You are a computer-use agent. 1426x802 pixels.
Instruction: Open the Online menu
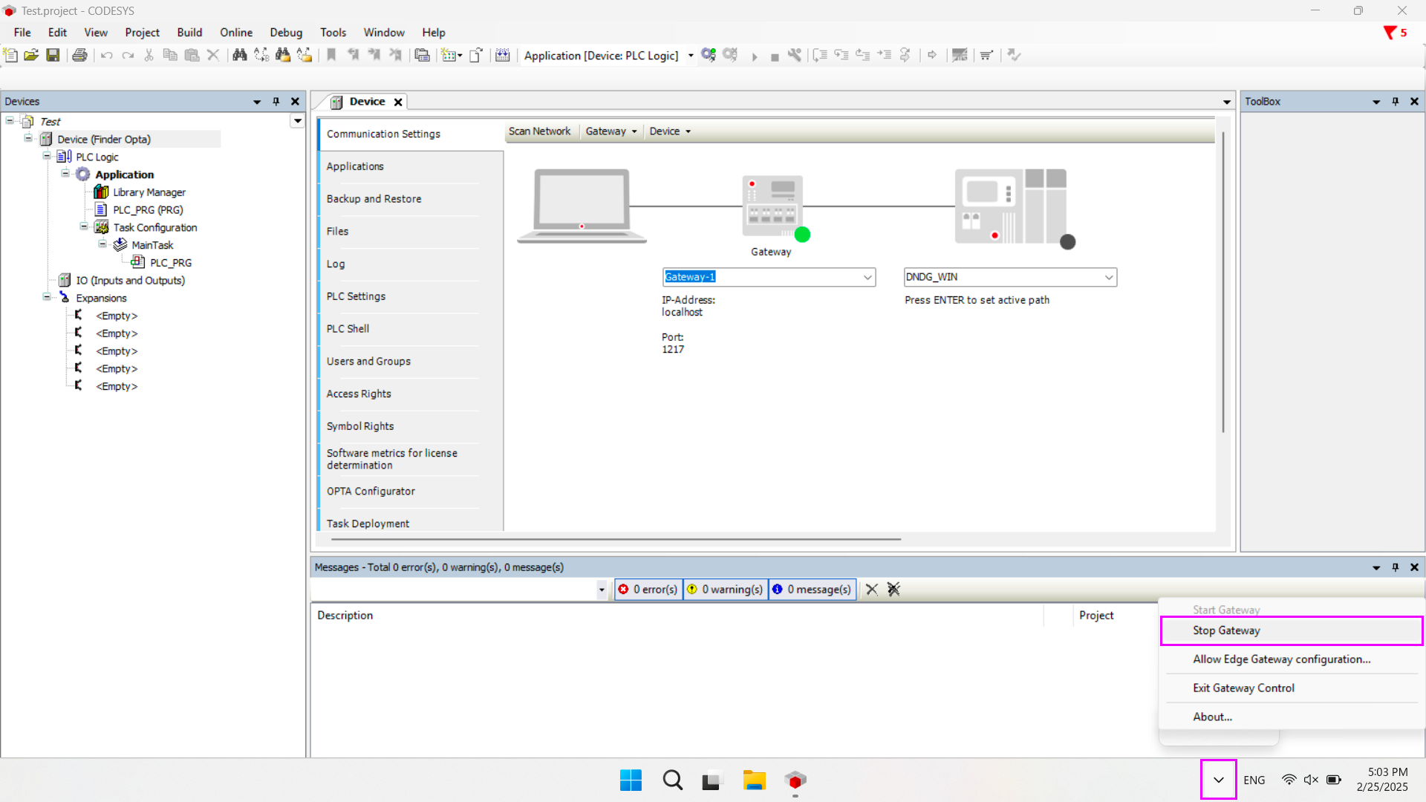(x=235, y=33)
